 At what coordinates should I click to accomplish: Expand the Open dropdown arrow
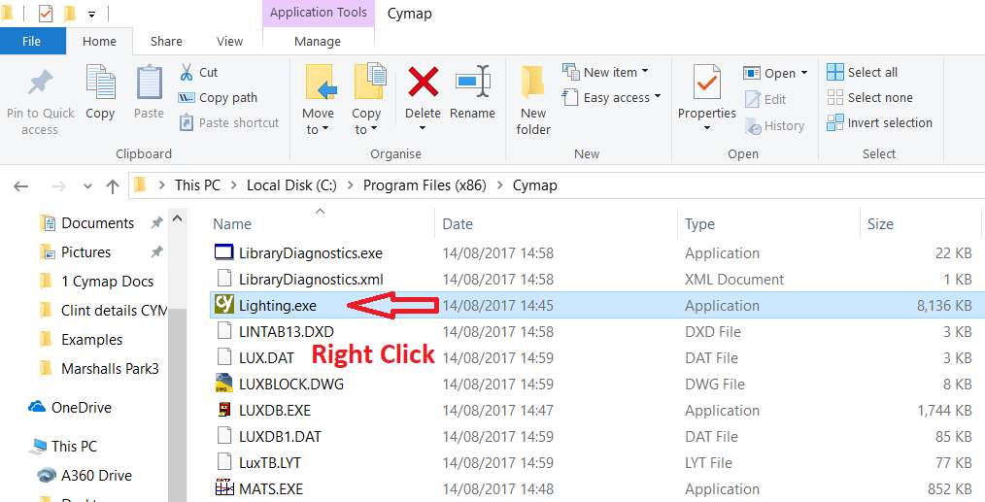coord(803,73)
